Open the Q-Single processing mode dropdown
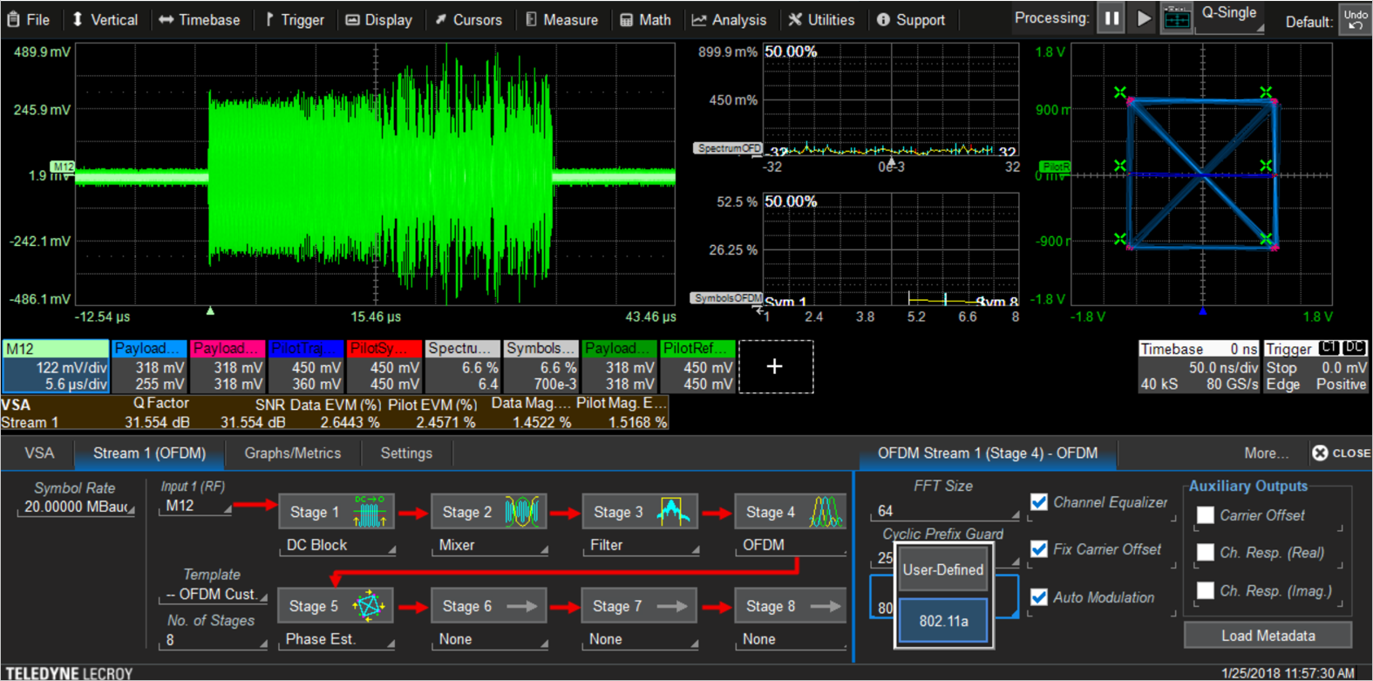The width and height of the screenshot is (1373, 681). 1230,18
